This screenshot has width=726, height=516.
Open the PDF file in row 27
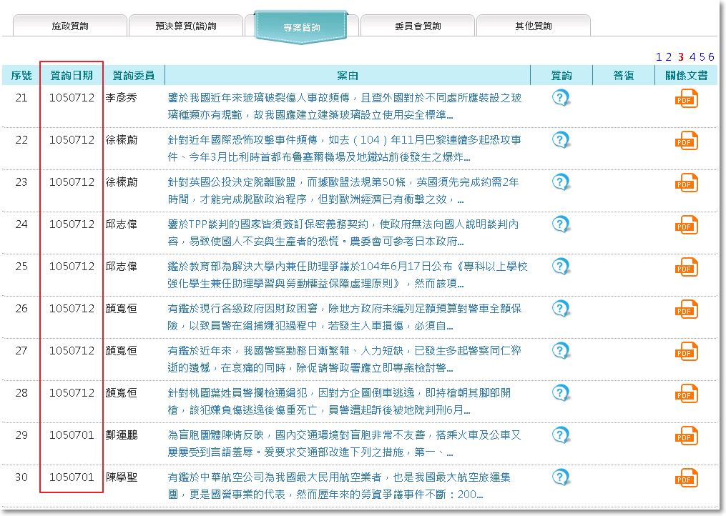686,352
